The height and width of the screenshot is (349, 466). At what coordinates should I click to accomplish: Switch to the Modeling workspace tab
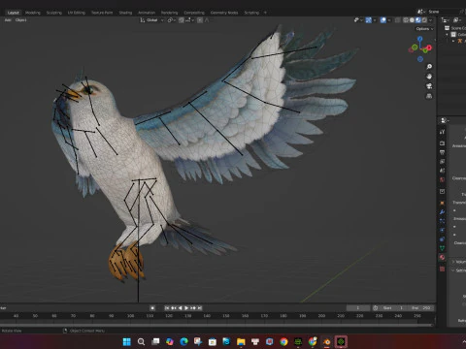coord(33,13)
